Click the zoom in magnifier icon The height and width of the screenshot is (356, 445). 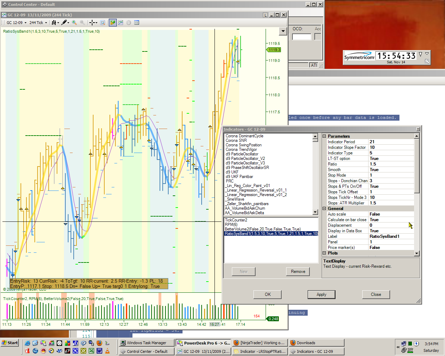tap(74, 23)
